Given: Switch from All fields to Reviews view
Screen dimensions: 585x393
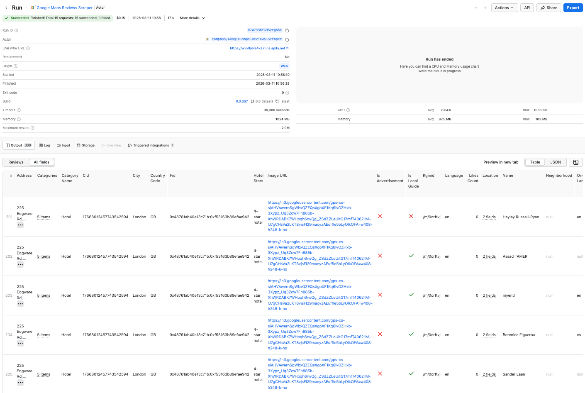Looking at the screenshot, I should 16,162.
